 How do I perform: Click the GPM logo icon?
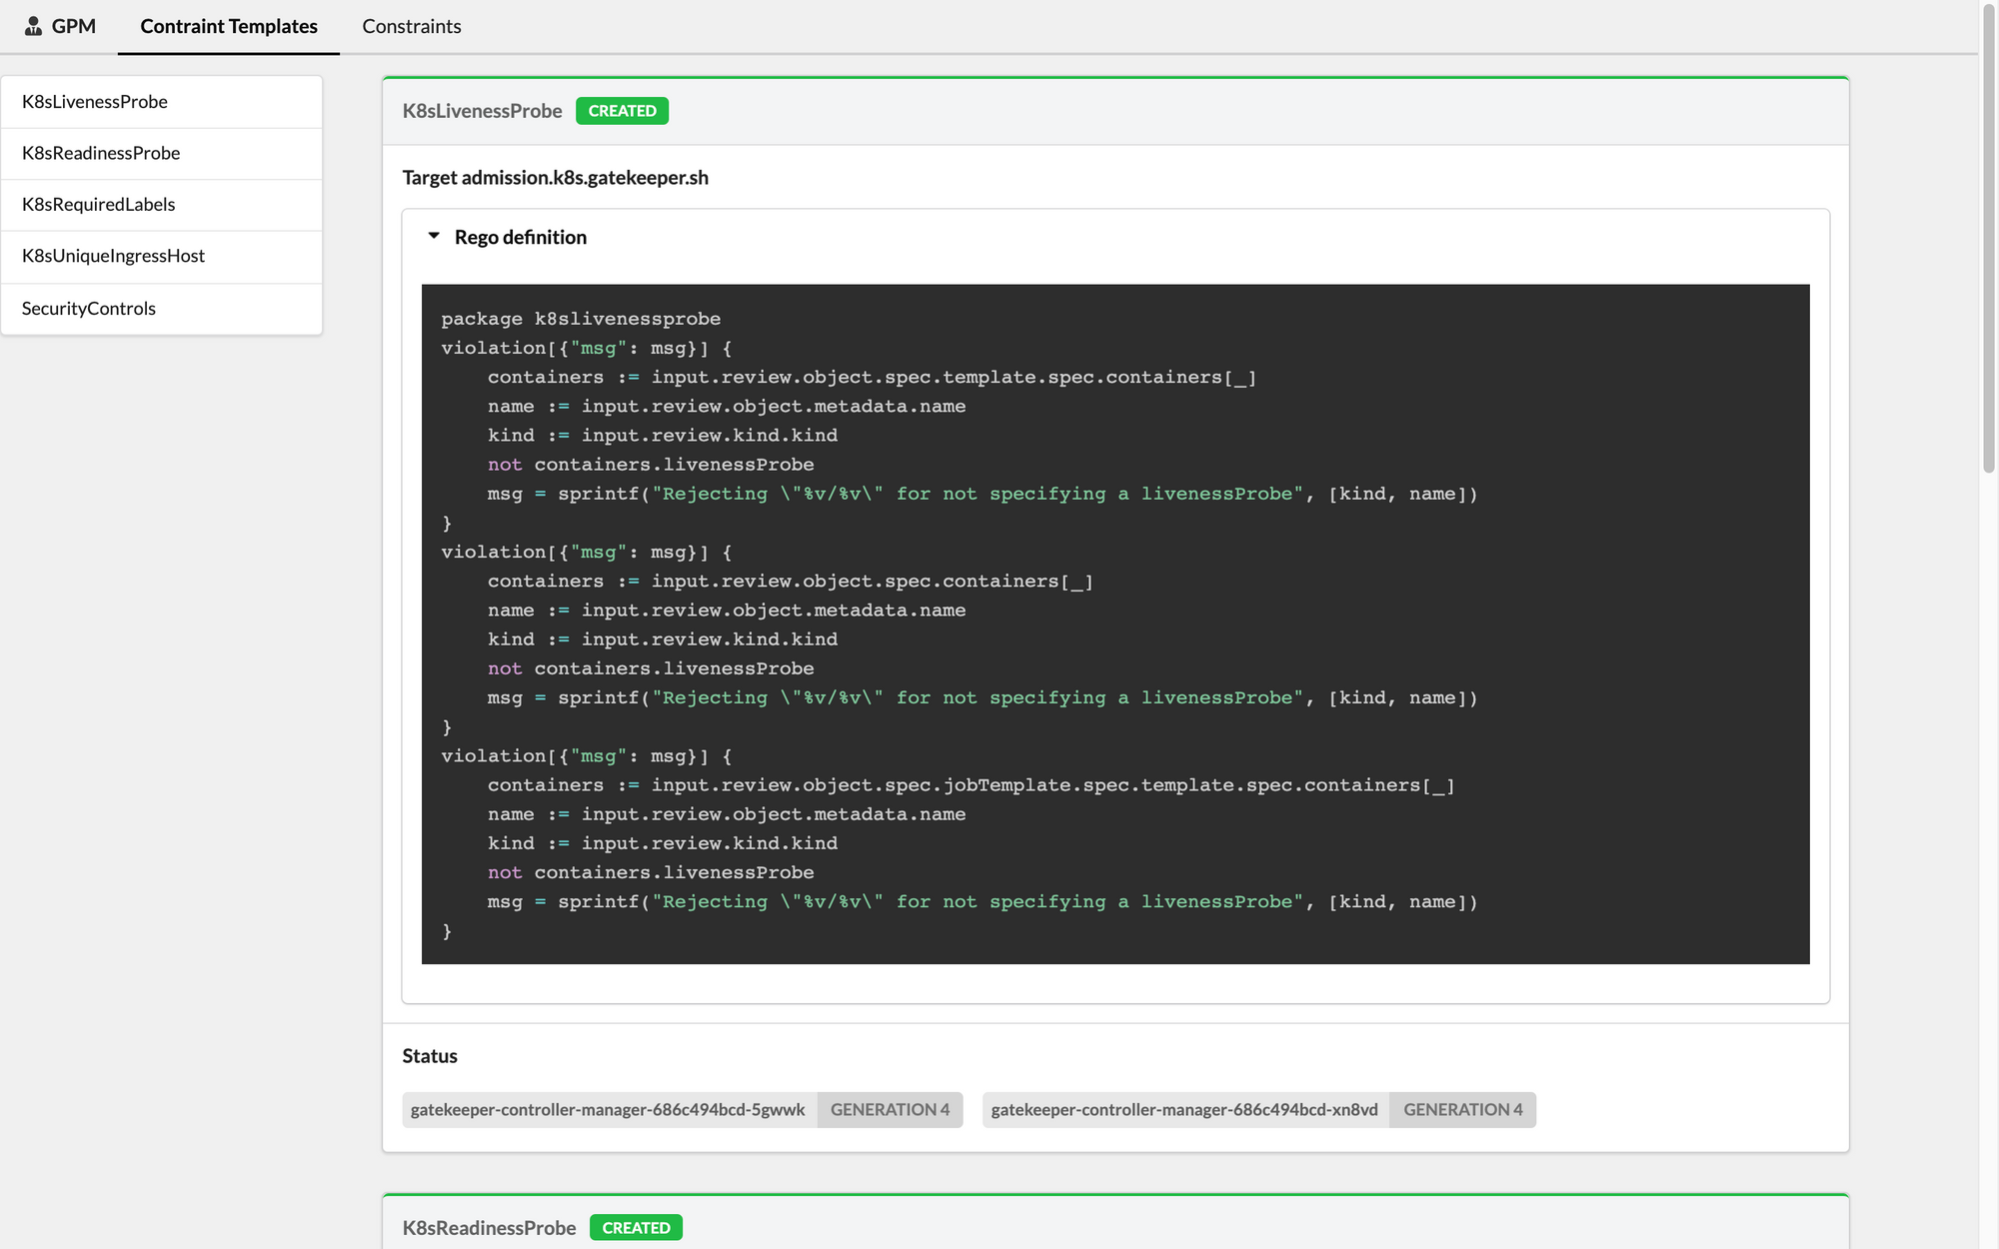(x=33, y=26)
